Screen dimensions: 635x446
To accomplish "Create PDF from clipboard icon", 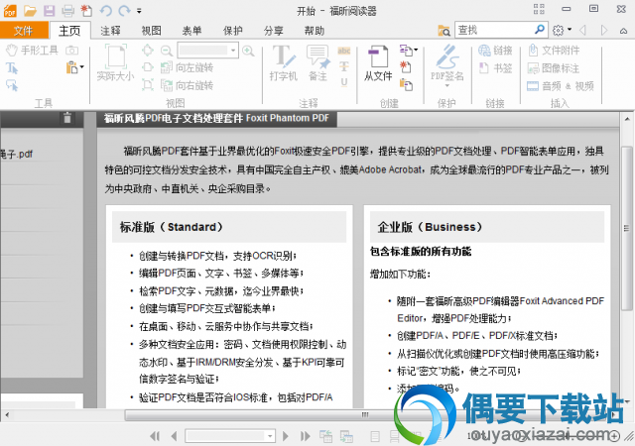I will (x=406, y=85).
